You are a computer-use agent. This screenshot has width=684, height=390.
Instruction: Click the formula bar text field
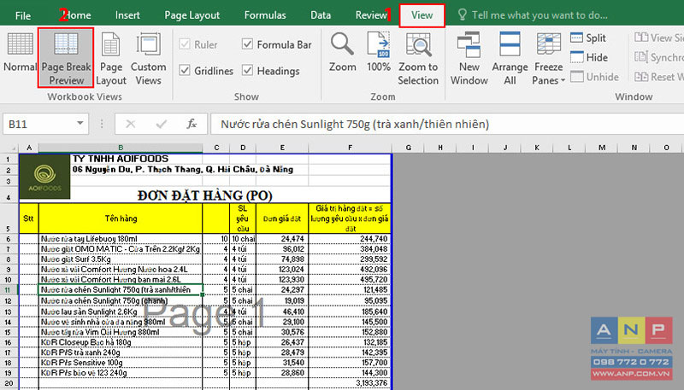(447, 124)
